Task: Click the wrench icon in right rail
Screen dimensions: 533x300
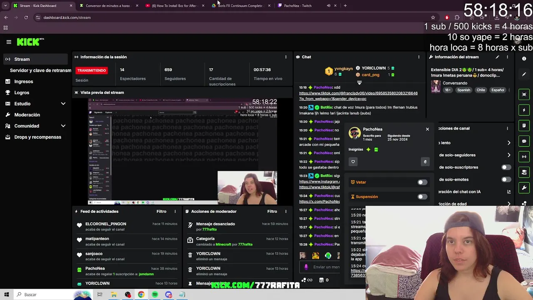Action: pyautogui.click(x=524, y=187)
